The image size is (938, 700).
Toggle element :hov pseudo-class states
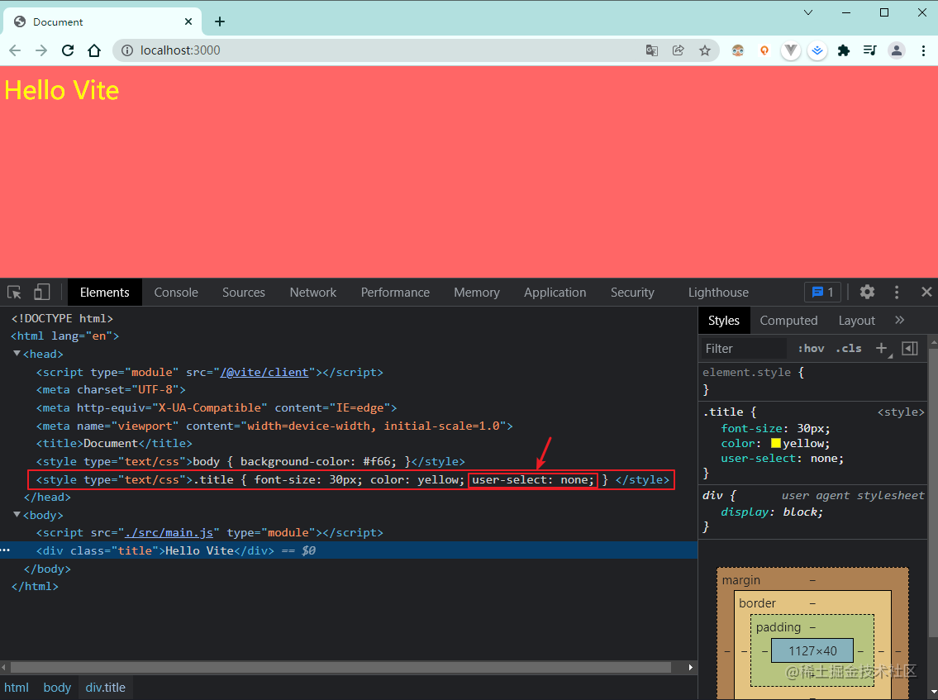[811, 348]
